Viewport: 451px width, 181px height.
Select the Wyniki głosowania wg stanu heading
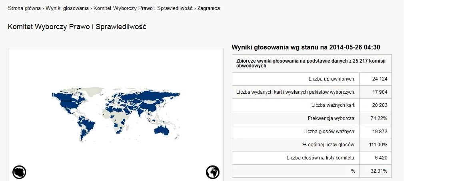[306, 47]
